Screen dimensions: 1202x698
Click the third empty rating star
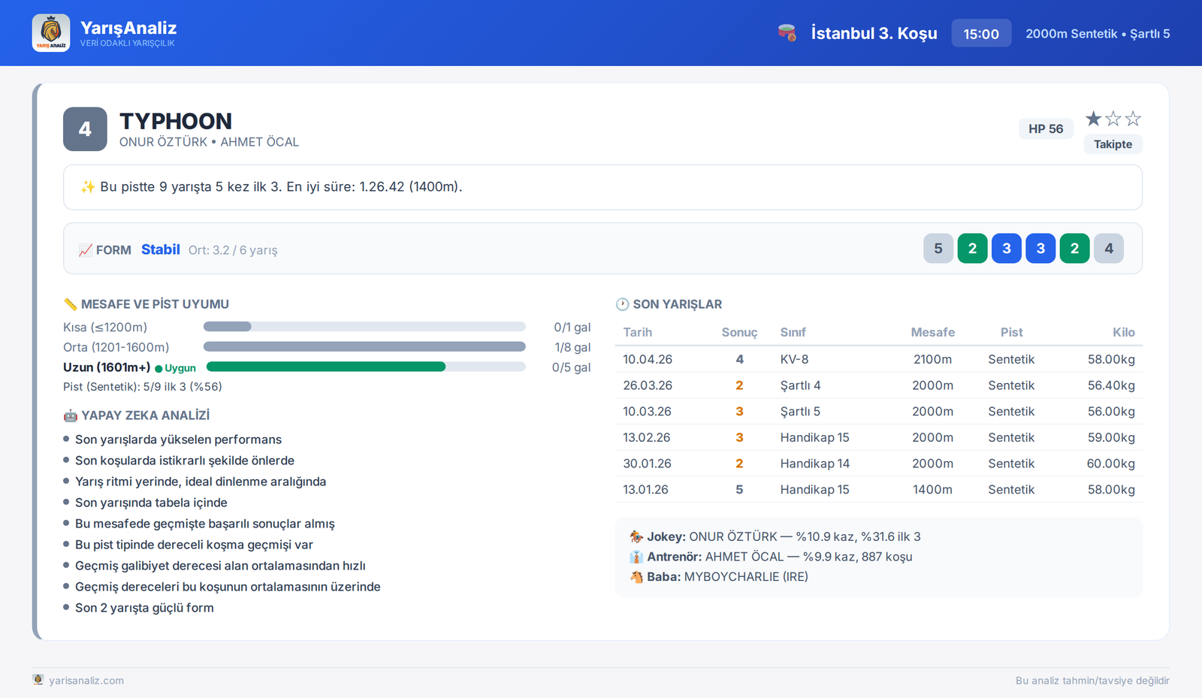[x=1133, y=119]
